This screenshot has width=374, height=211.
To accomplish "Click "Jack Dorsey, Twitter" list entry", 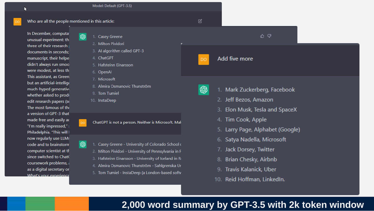I will (x=250, y=149).
